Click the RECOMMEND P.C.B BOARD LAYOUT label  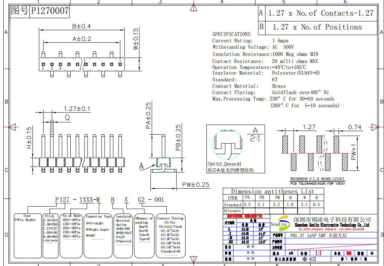pyautogui.click(x=317, y=179)
